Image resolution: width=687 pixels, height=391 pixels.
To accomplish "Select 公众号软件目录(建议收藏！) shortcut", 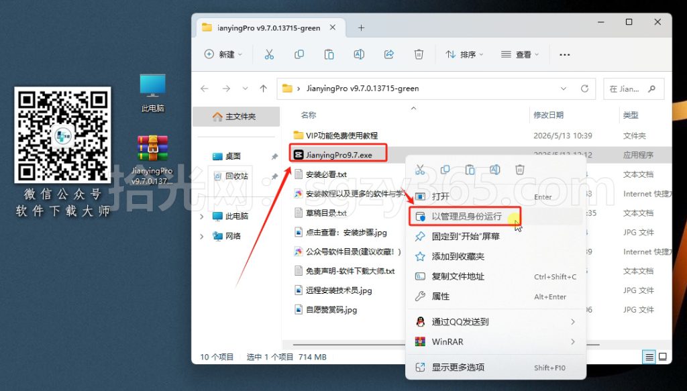I will 348,252.
